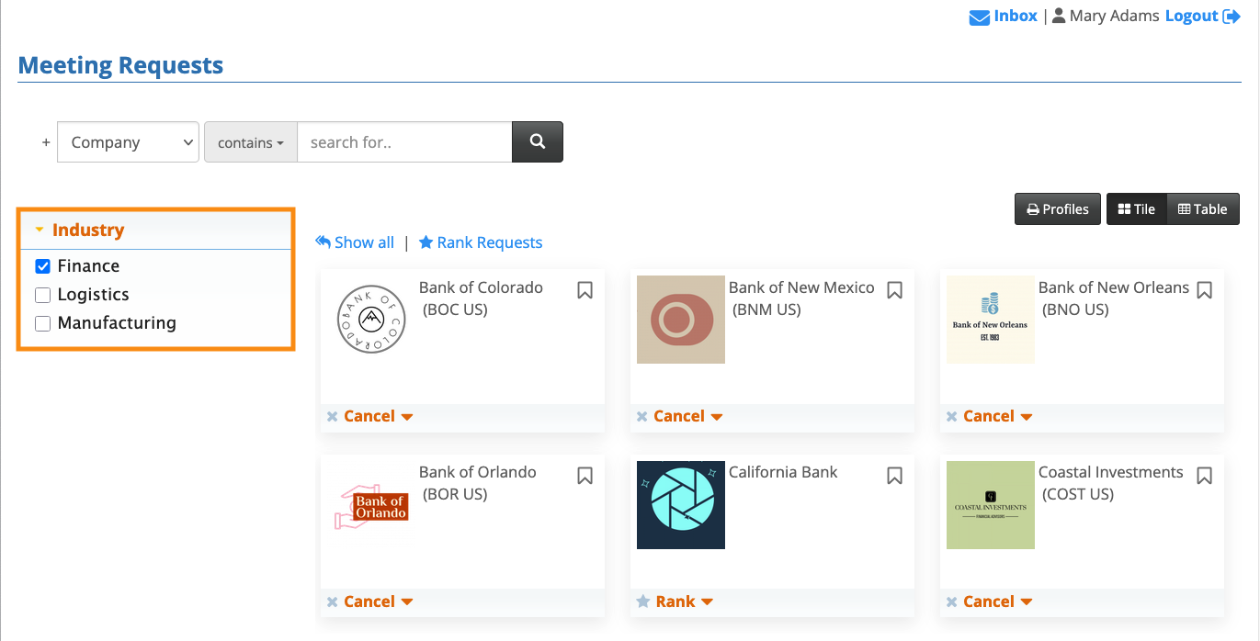The image size is (1260, 641).
Task: Uncheck the Finance industry checkbox
Action: pyautogui.click(x=42, y=266)
